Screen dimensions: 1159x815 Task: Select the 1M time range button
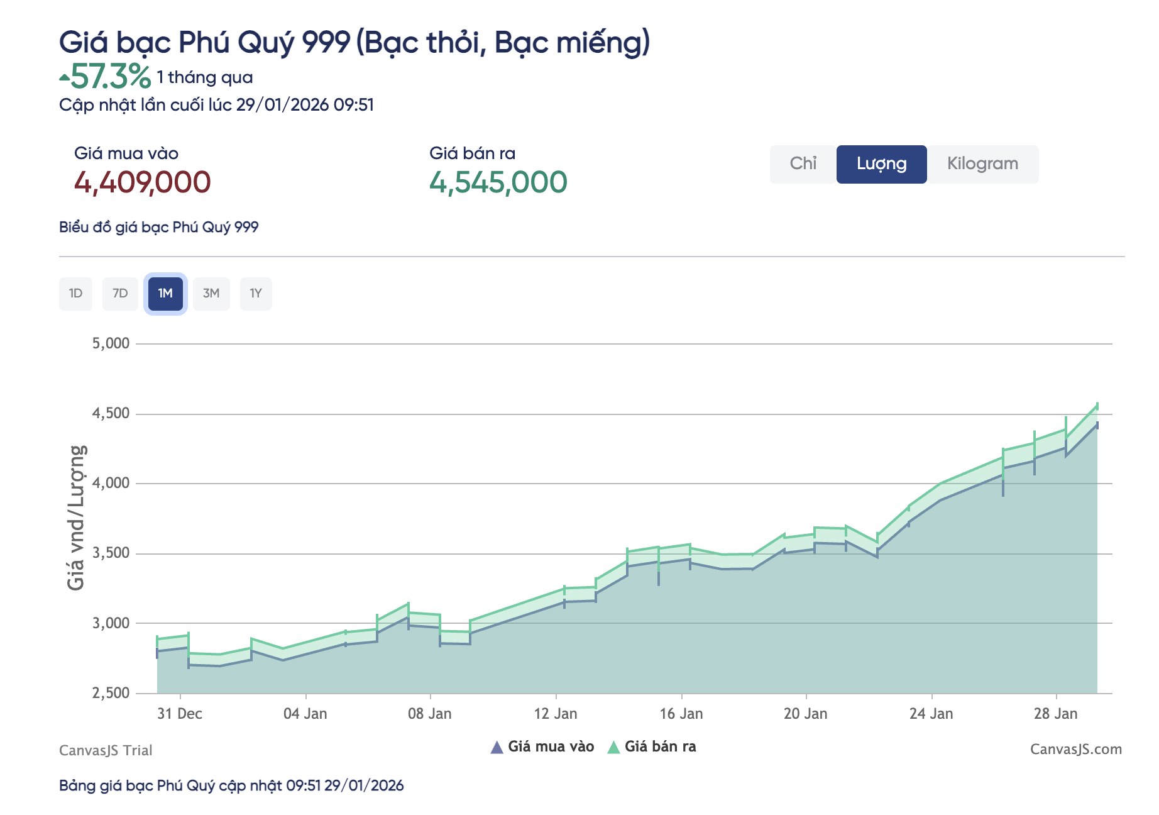coord(165,293)
